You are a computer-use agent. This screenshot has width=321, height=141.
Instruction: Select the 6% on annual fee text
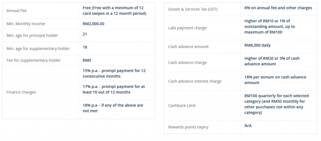(278, 8)
